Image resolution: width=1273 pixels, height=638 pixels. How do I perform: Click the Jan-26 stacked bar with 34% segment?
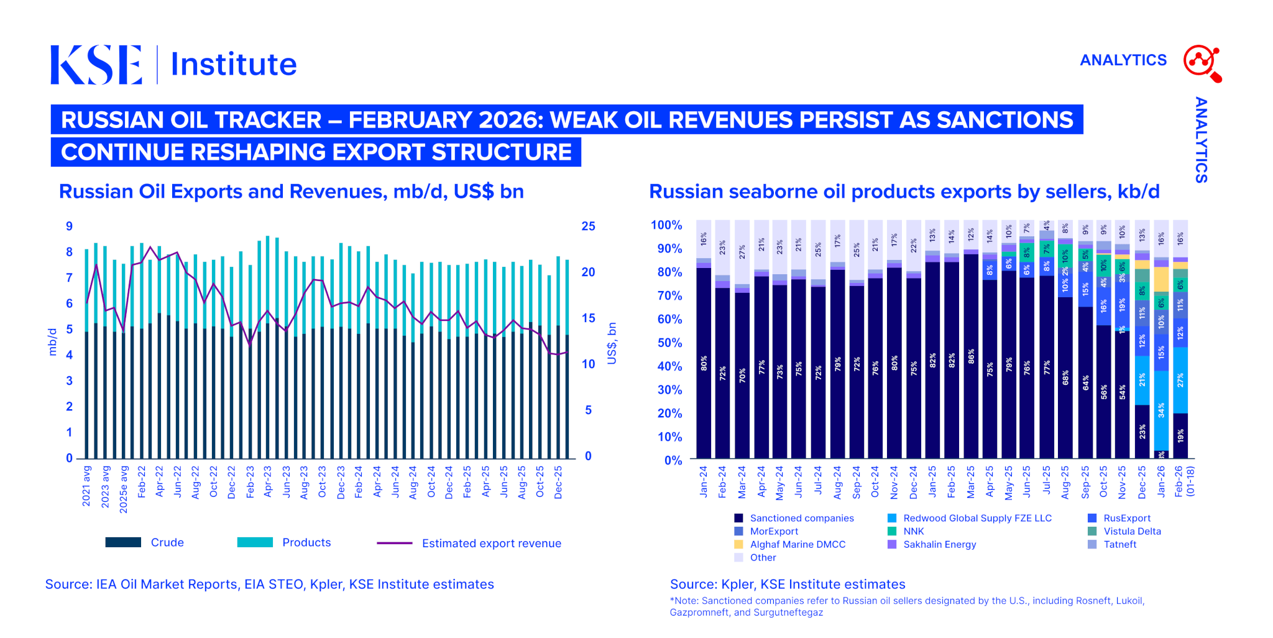coord(1161,339)
